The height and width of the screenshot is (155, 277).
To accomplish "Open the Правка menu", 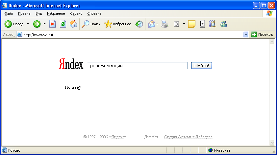I will pyautogui.click(x=24, y=13).
